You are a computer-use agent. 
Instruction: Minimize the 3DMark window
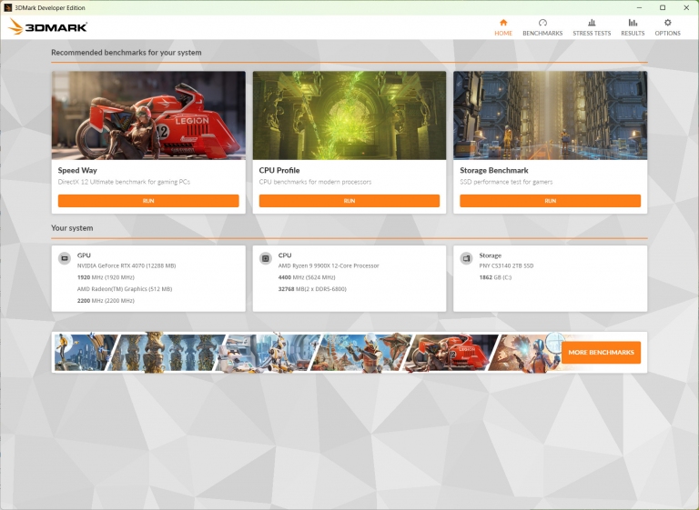[x=639, y=7]
